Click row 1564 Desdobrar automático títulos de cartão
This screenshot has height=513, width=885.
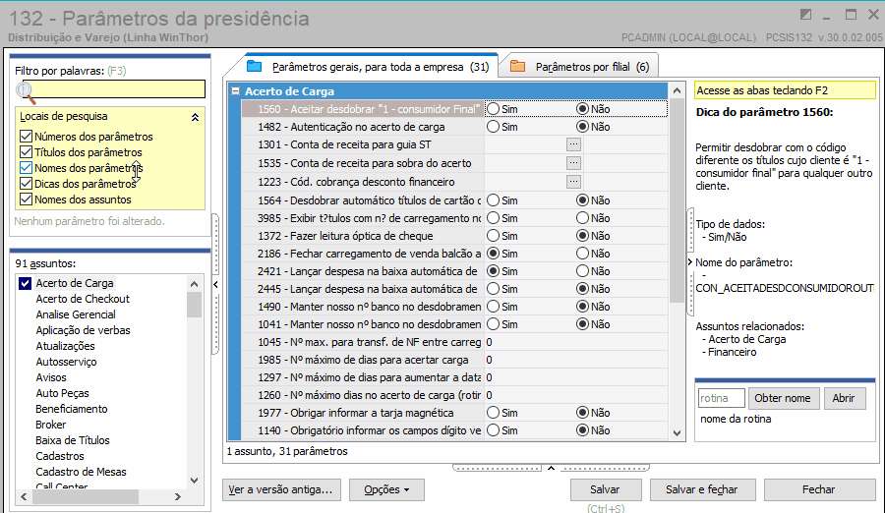point(454,200)
